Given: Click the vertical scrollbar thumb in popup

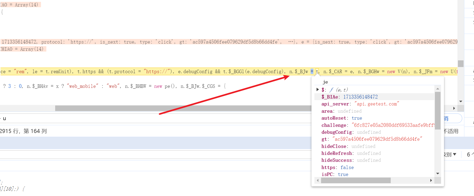Looking at the screenshot, I should 438,111.
